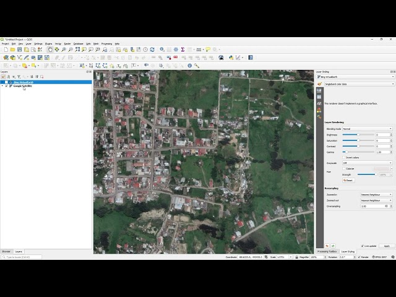Select the Identify Features tool
This screenshot has width=396, height=297.
click(162, 49)
